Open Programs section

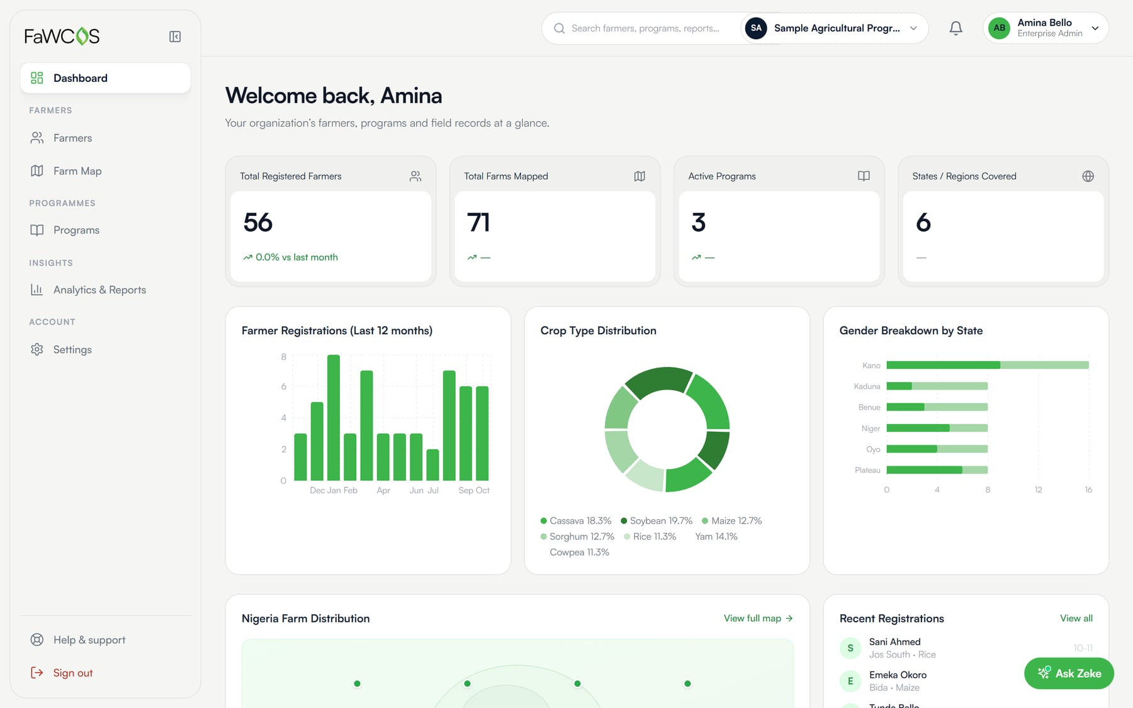pyautogui.click(x=105, y=230)
